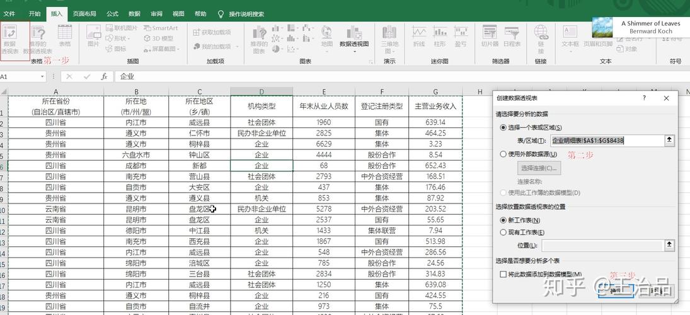The height and width of the screenshot is (315, 690).
Task: Open the pie chart type dropdown
Action: click(277, 49)
